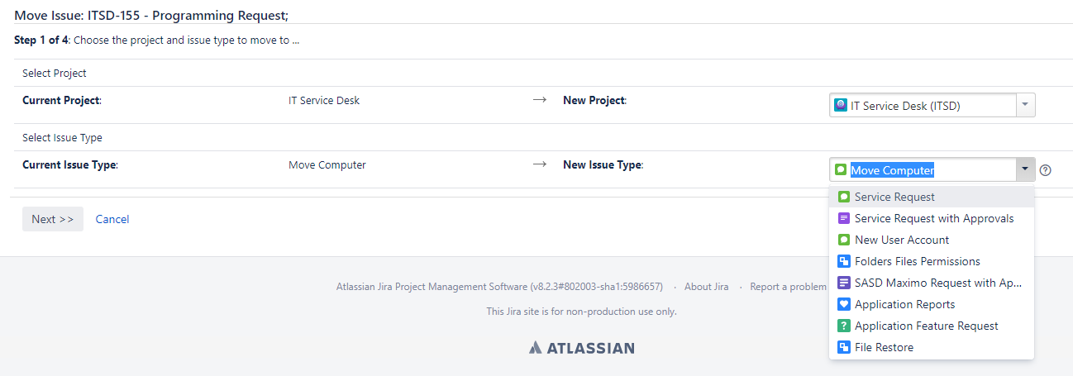Choose New User Account from the list
Screen dimensions: 1073x376
point(932,240)
